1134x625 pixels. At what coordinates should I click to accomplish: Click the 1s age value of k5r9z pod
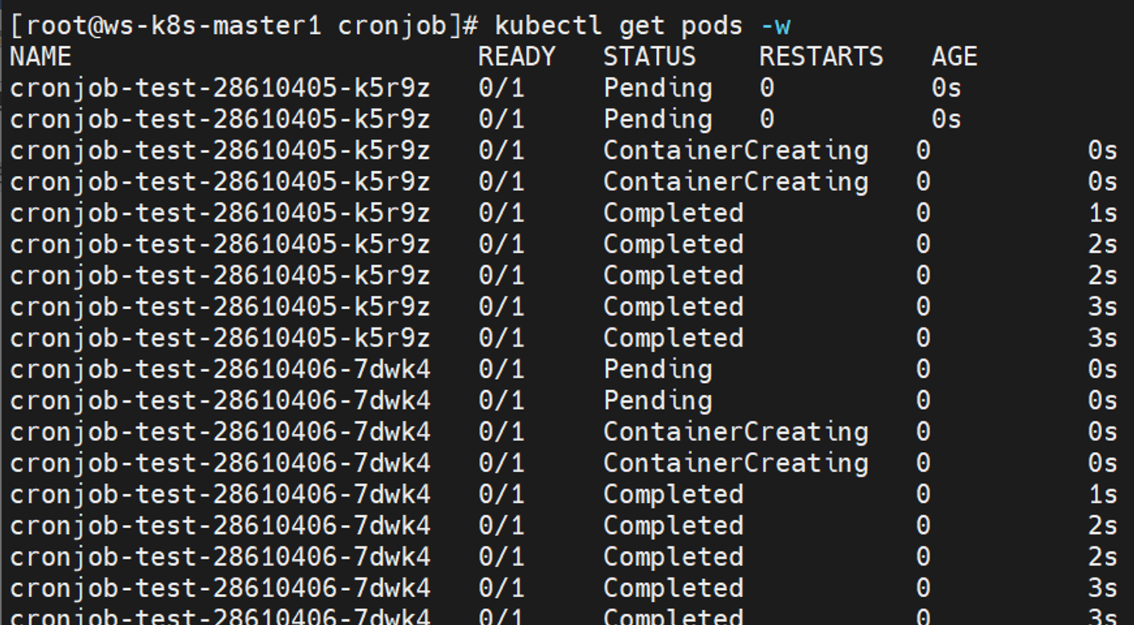click(x=1102, y=213)
